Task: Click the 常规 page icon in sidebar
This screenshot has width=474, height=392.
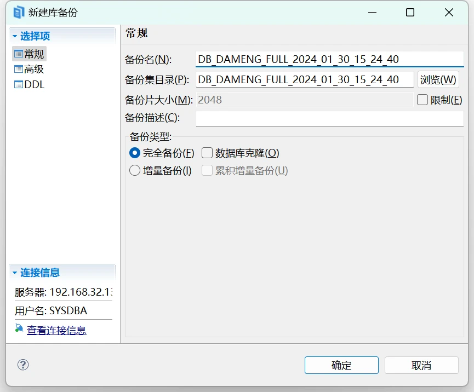Action: 18,54
